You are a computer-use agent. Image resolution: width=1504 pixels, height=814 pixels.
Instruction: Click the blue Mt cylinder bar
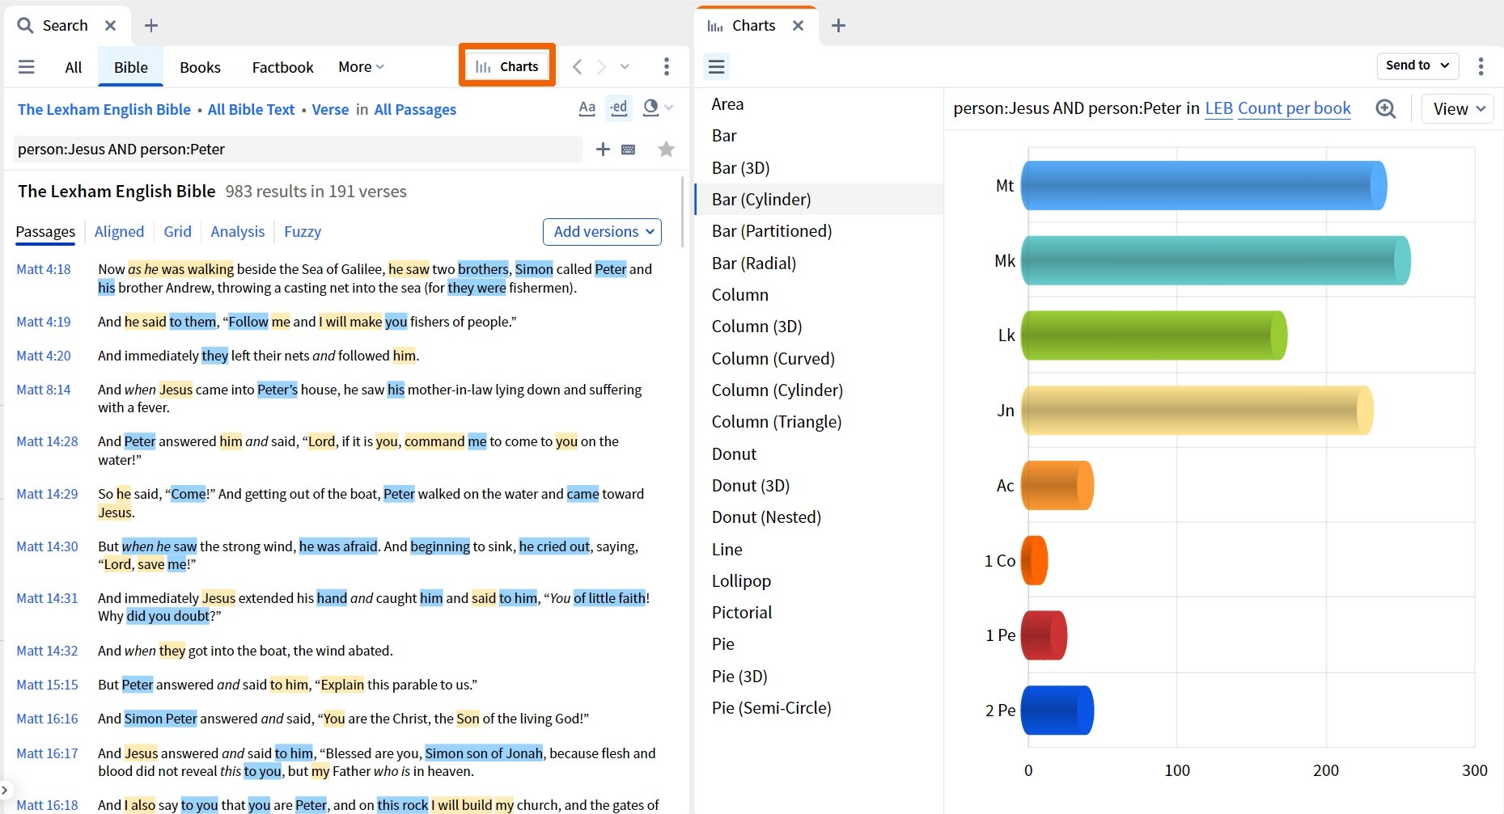pos(1204,185)
